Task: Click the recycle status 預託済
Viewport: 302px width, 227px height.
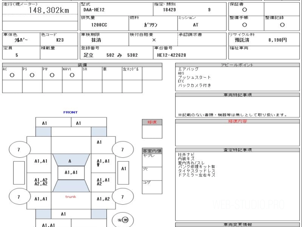Action: 242,40
